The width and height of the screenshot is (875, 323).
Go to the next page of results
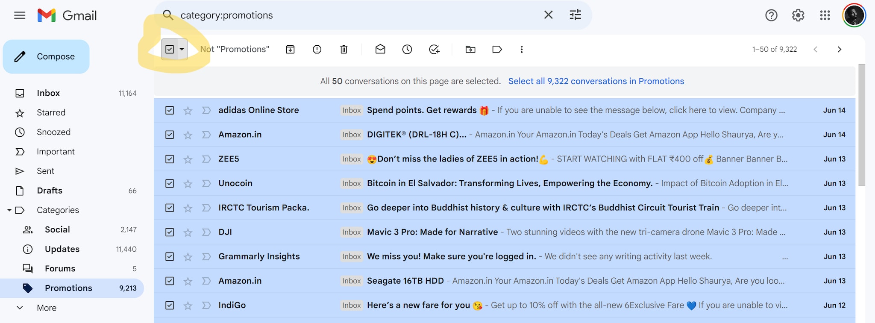840,50
